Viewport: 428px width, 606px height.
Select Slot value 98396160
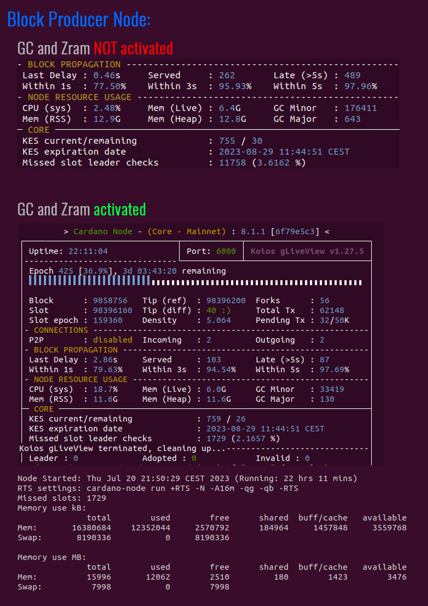(x=113, y=311)
